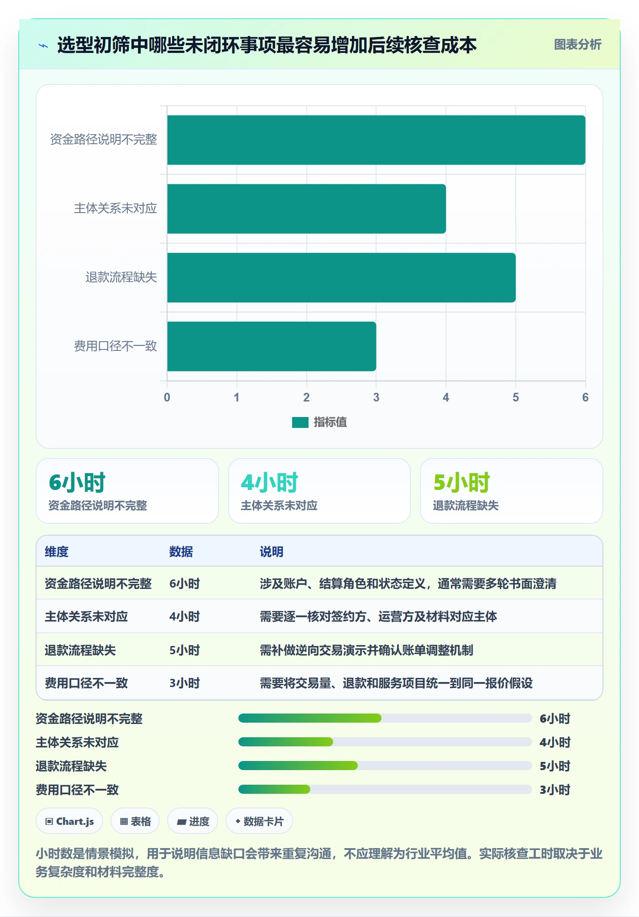Click the lightning icon beside the title
Screen dimensions: 639x917
43,46
